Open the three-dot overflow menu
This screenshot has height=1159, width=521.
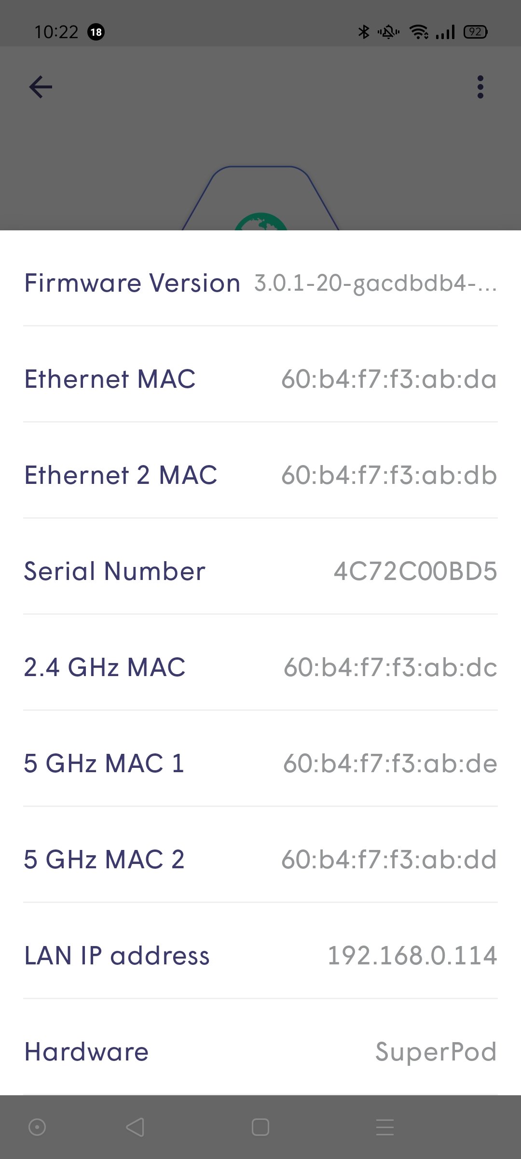[x=480, y=87]
